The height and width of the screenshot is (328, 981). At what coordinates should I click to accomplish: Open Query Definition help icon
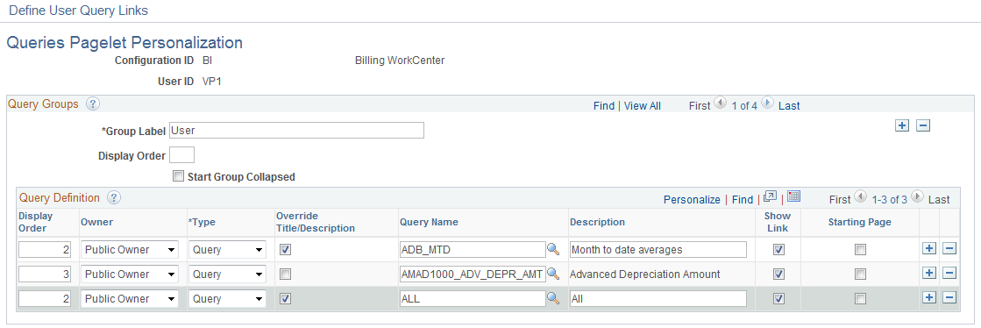click(113, 198)
